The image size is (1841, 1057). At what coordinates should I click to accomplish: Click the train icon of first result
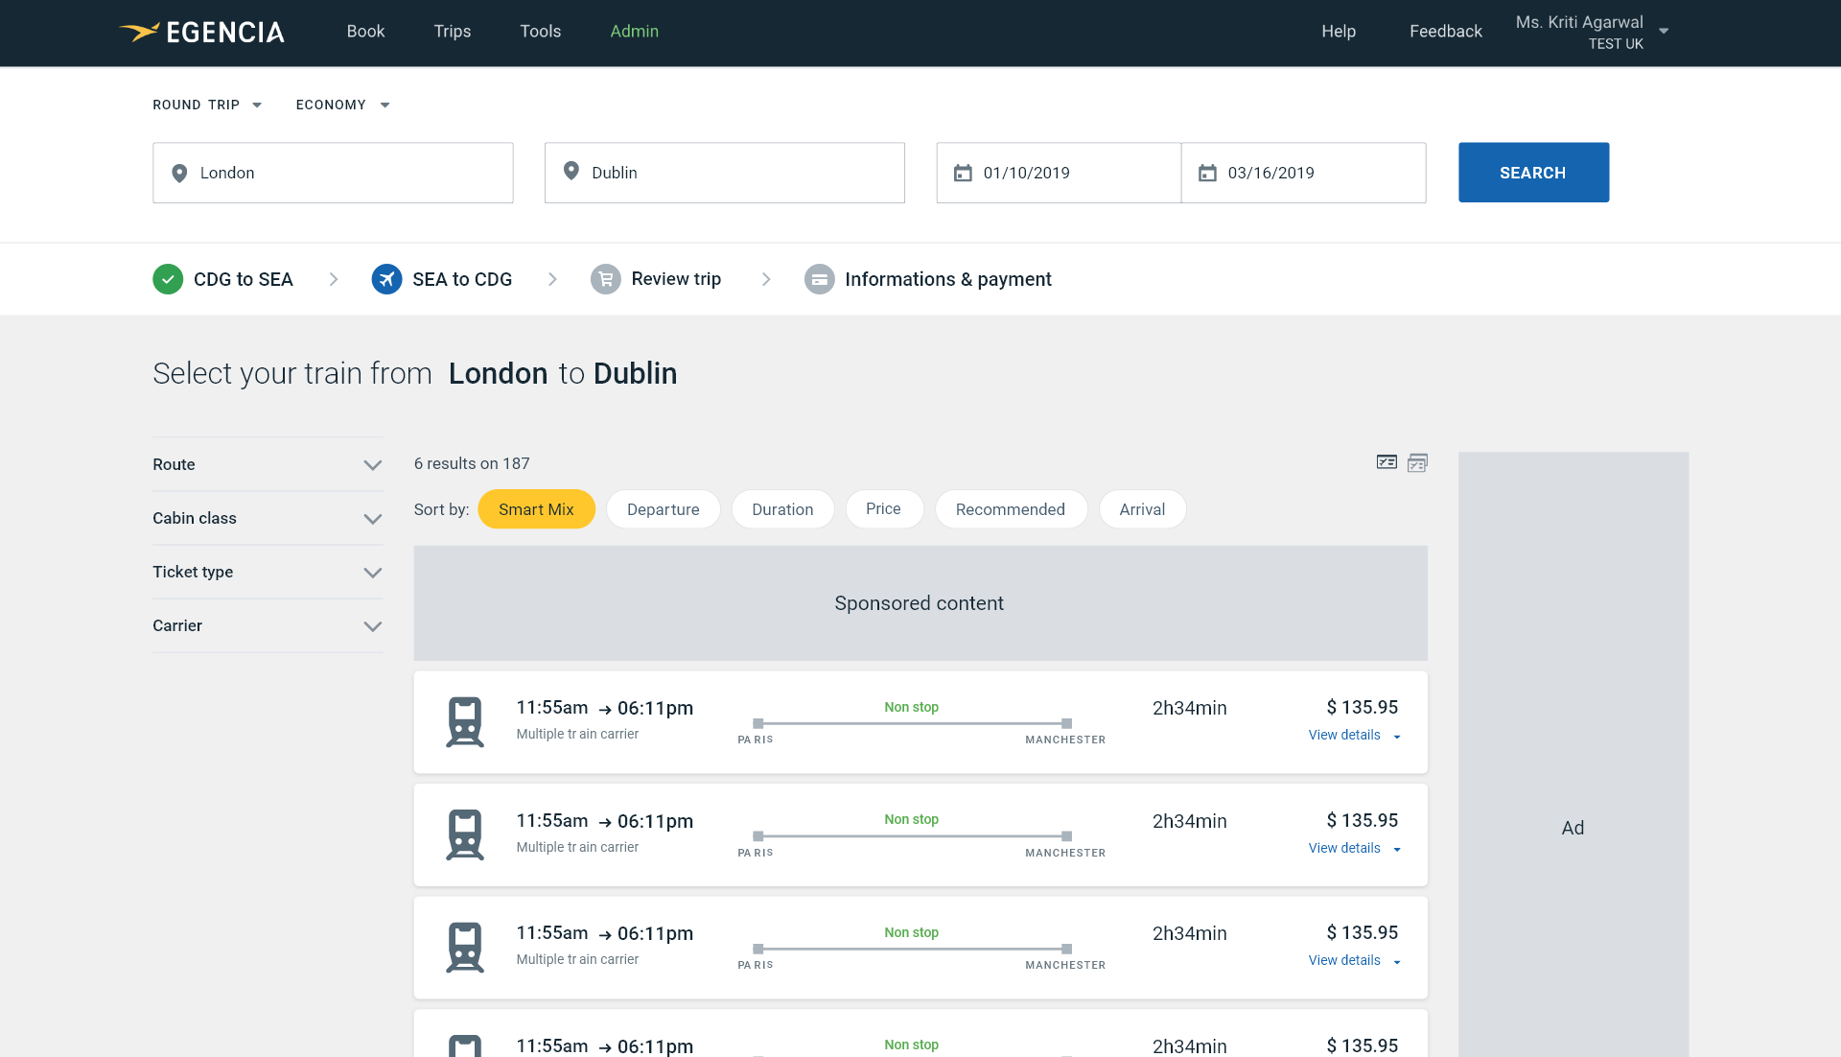[465, 721]
